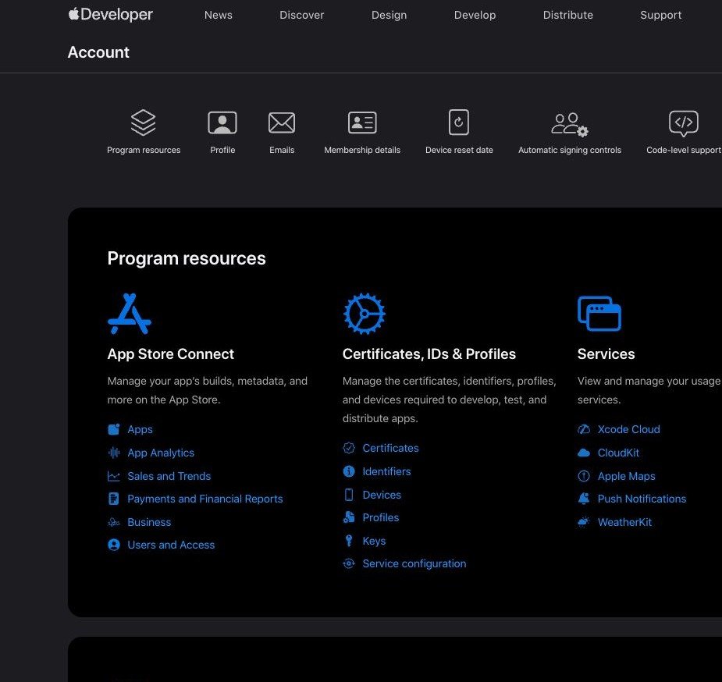
Task: Open the Automatic signing controls people icon
Action: pyautogui.click(x=570, y=125)
